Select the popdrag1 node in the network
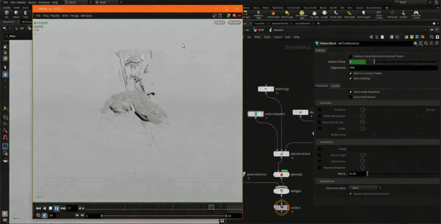The height and width of the screenshot is (224, 441). point(266,89)
